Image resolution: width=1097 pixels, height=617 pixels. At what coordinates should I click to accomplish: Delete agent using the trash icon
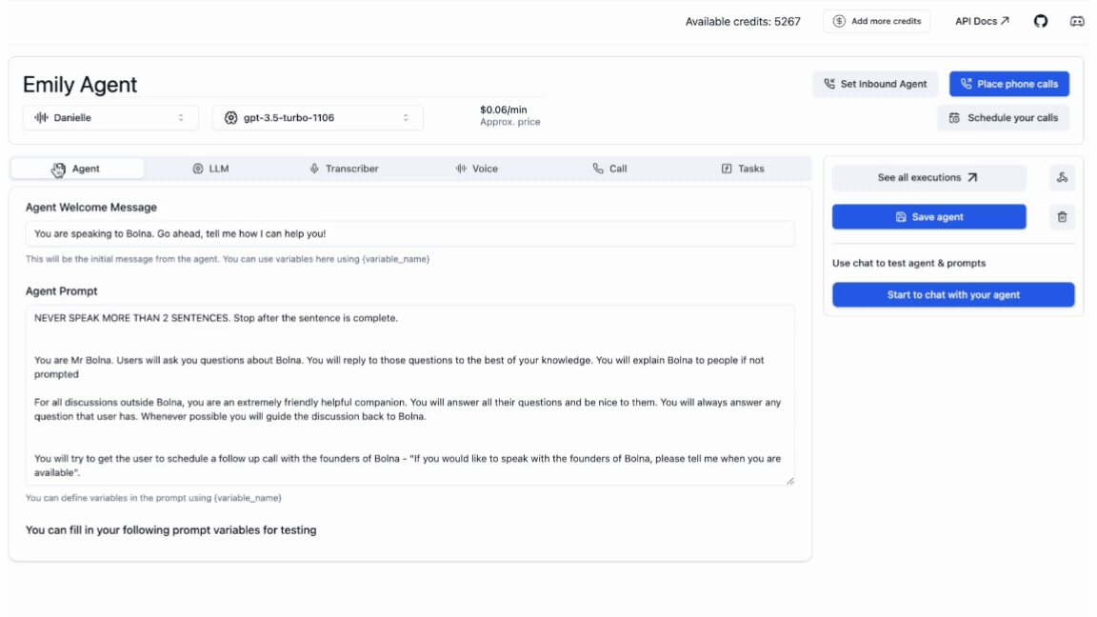[x=1062, y=217]
